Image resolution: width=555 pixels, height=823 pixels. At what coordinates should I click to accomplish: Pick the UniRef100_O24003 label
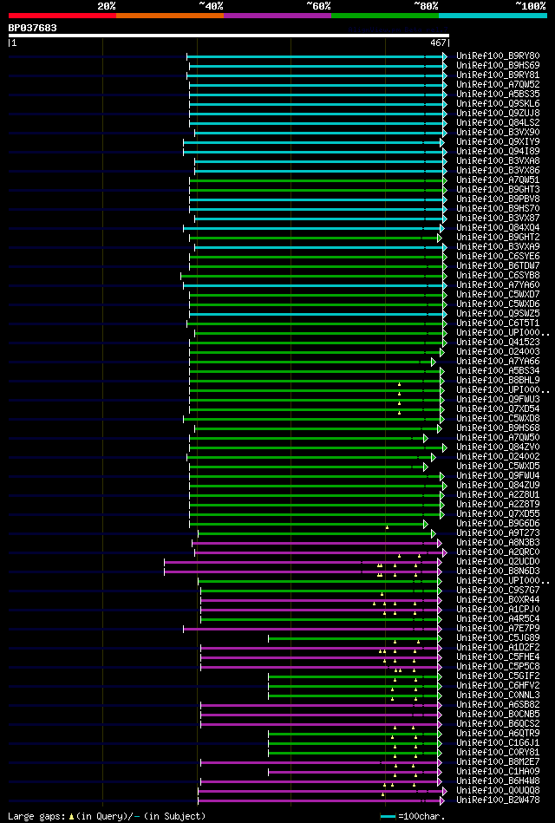tap(498, 352)
